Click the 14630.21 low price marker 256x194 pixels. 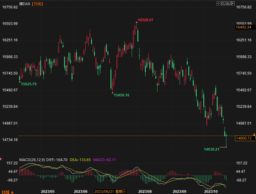[x=212, y=149]
